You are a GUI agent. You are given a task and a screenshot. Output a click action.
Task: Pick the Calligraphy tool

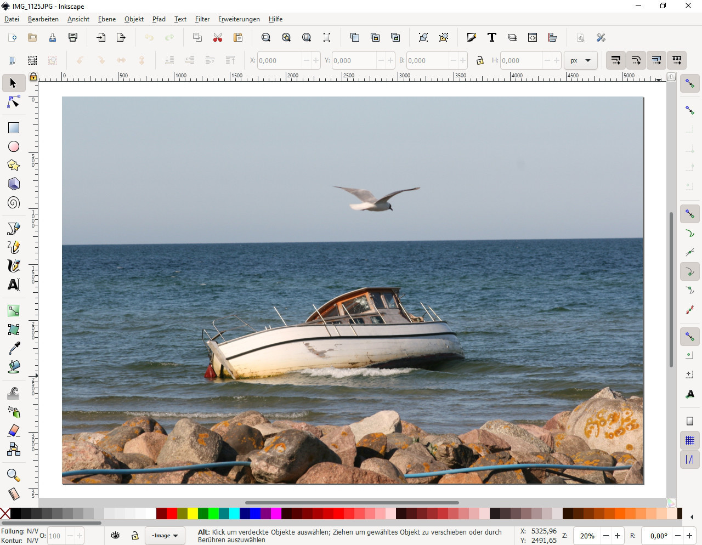(14, 266)
